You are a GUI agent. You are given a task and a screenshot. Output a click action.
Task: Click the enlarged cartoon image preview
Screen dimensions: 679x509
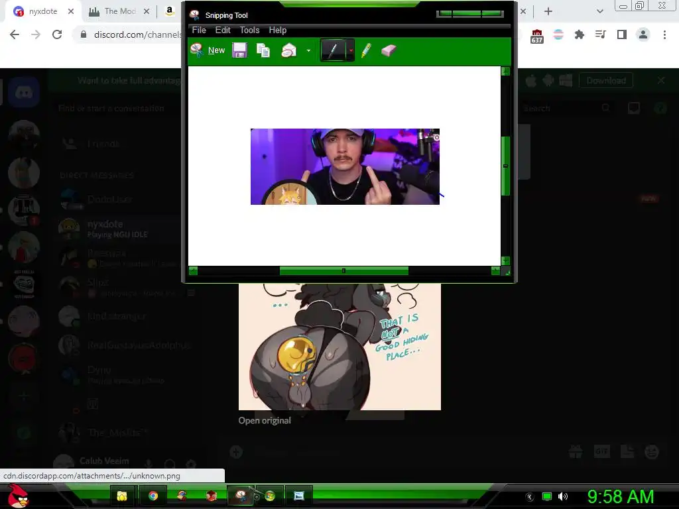(x=339, y=347)
